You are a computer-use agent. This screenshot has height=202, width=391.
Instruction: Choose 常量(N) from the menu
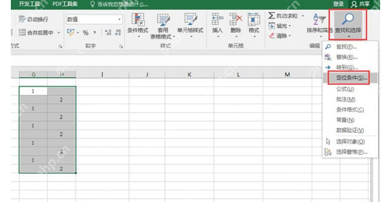pyautogui.click(x=350, y=120)
